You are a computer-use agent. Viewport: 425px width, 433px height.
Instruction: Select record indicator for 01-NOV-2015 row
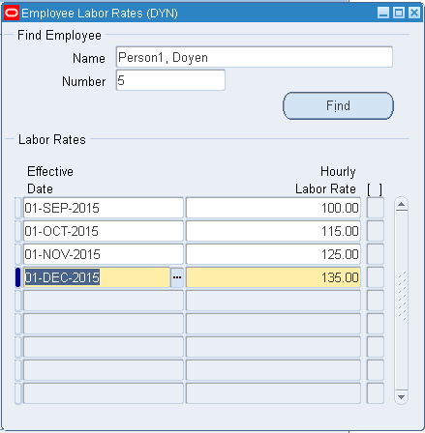coord(18,254)
